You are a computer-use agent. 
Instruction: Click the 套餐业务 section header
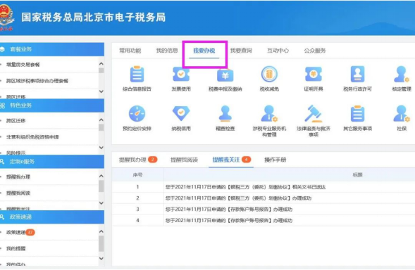click(x=52, y=49)
